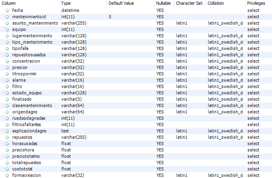
Task: Select the asunto_mantenimiento column row
Action: pyautogui.click(x=136, y=23)
